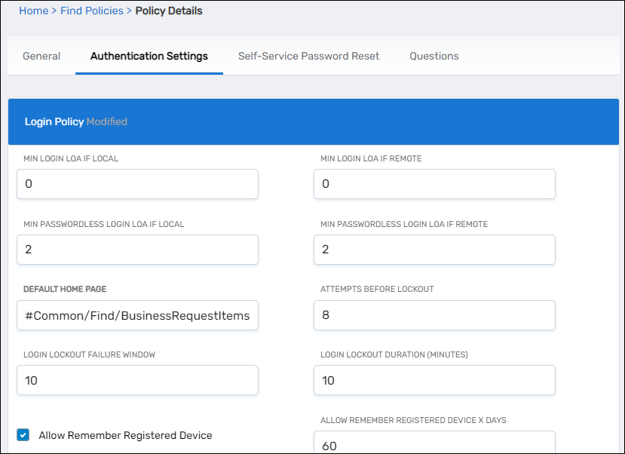Stay on the Authentication Settings tab

(149, 56)
